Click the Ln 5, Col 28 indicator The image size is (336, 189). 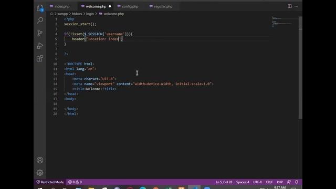pyautogui.click(x=224, y=182)
